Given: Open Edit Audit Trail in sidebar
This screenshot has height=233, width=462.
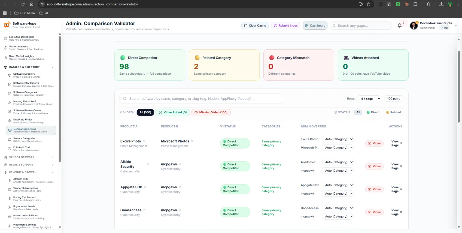Looking at the screenshot, I should click(x=31, y=149).
